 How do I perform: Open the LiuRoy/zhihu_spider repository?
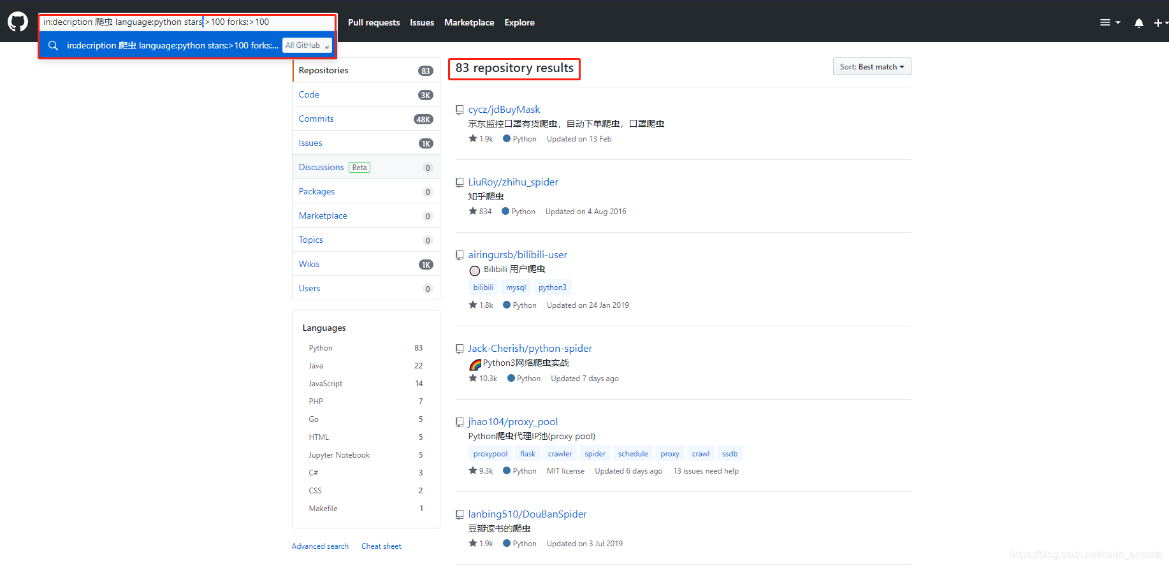(x=513, y=182)
